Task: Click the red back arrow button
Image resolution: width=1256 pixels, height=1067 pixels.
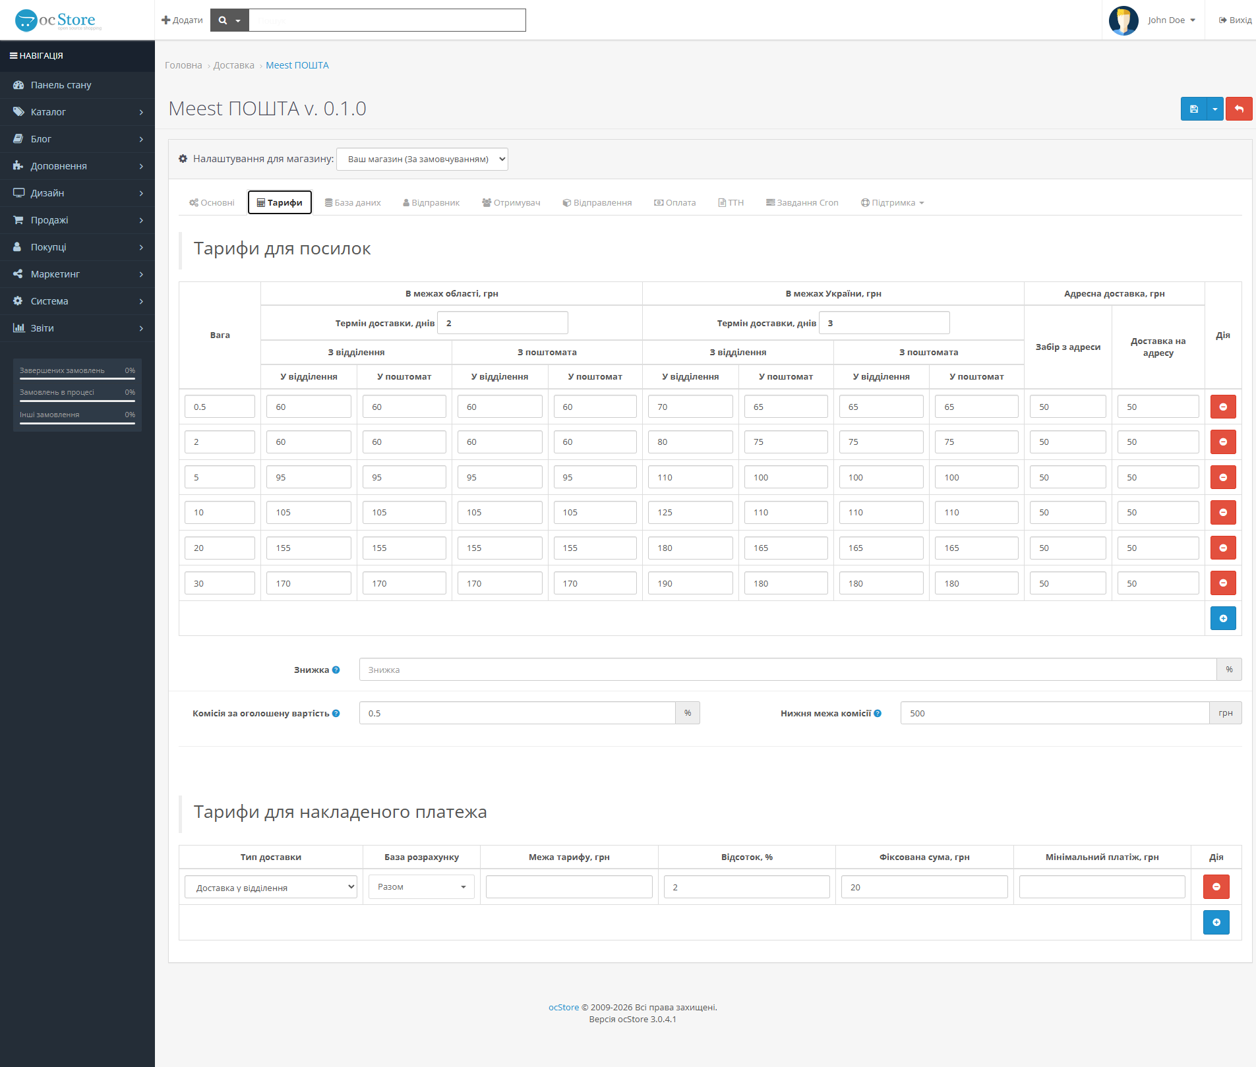Action: click(x=1239, y=109)
